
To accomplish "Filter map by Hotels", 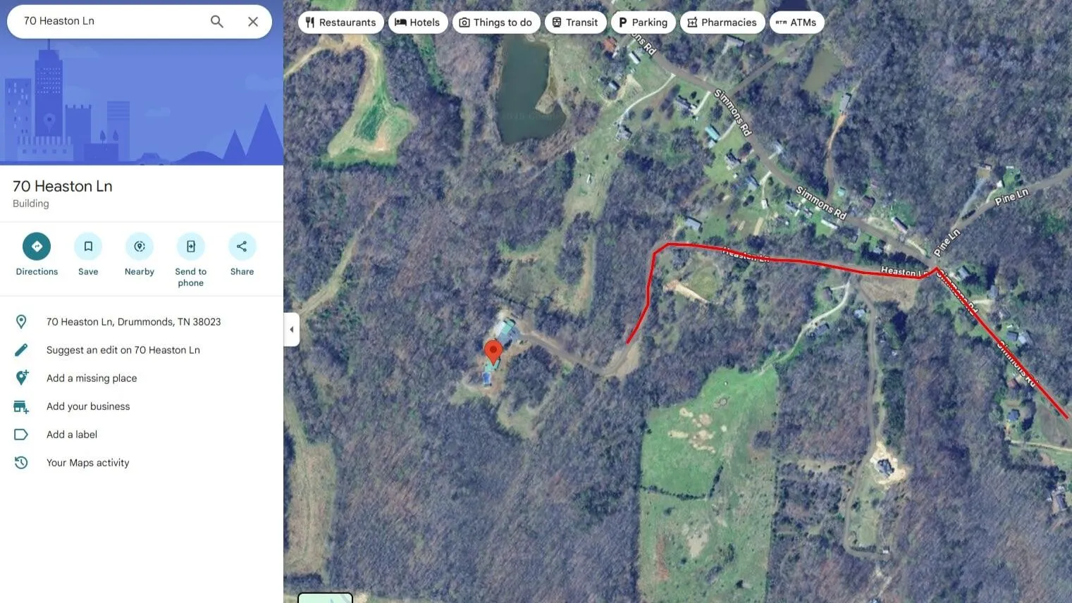I will [418, 23].
